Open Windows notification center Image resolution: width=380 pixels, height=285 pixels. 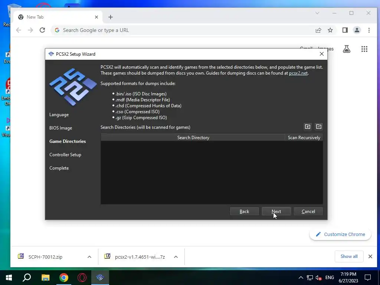click(368, 278)
